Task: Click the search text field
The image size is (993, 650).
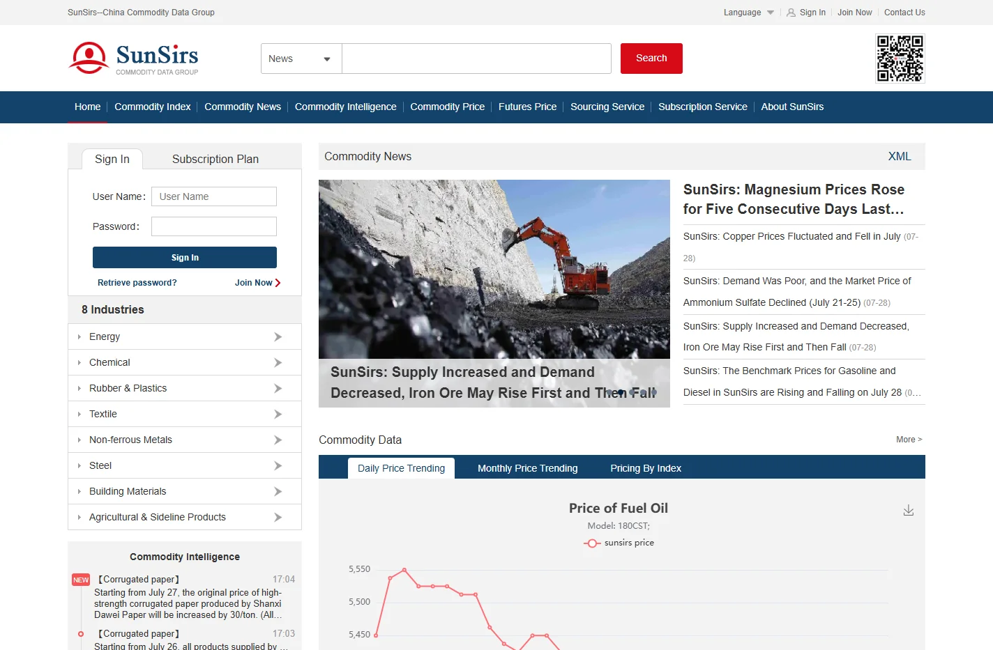Action: [476, 59]
